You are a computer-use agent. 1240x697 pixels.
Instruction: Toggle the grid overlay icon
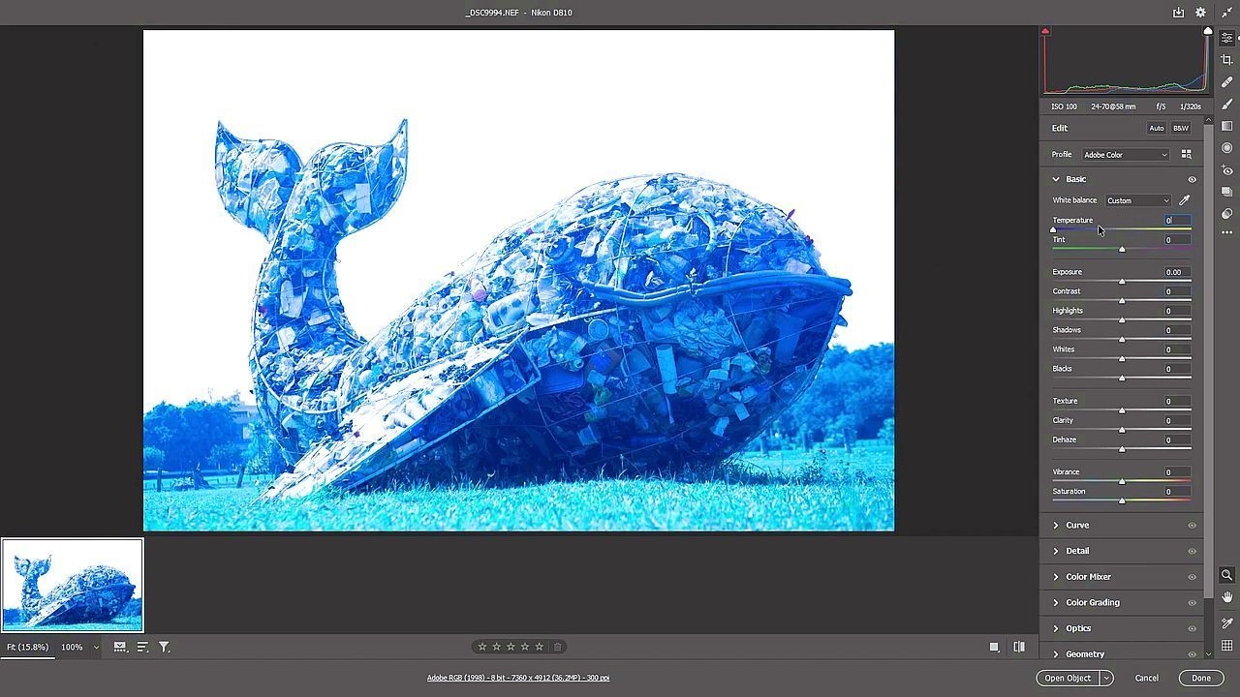1226,646
